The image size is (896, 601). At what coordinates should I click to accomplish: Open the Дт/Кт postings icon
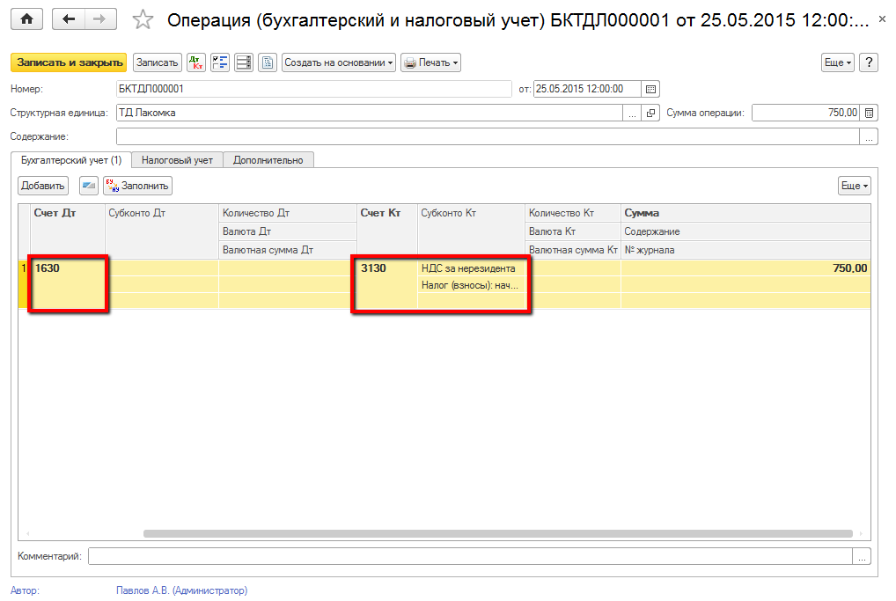click(x=196, y=62)
